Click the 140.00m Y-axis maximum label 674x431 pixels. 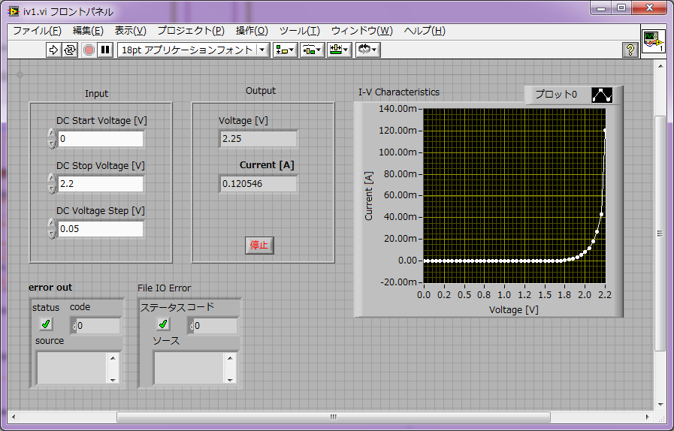397,109
